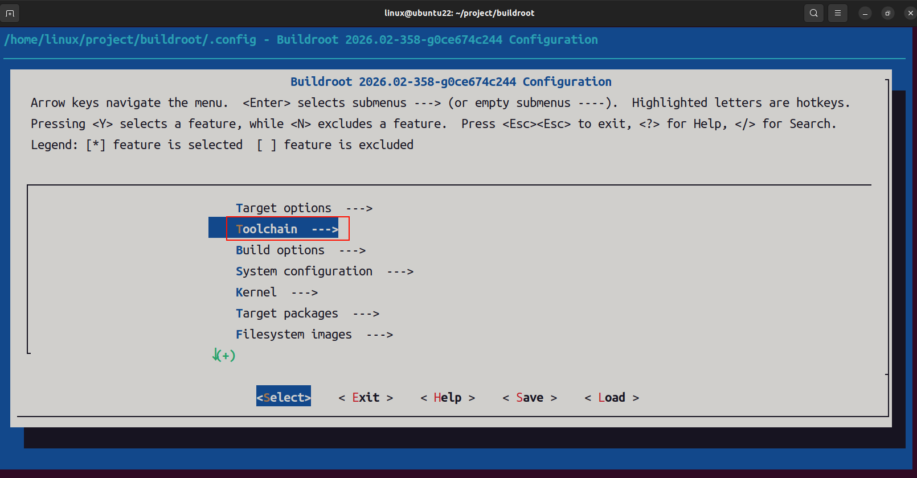The image size is (917, 478).
Task: Click the 'Legend: [*] feature is selected' text
Action: [137, 145]
